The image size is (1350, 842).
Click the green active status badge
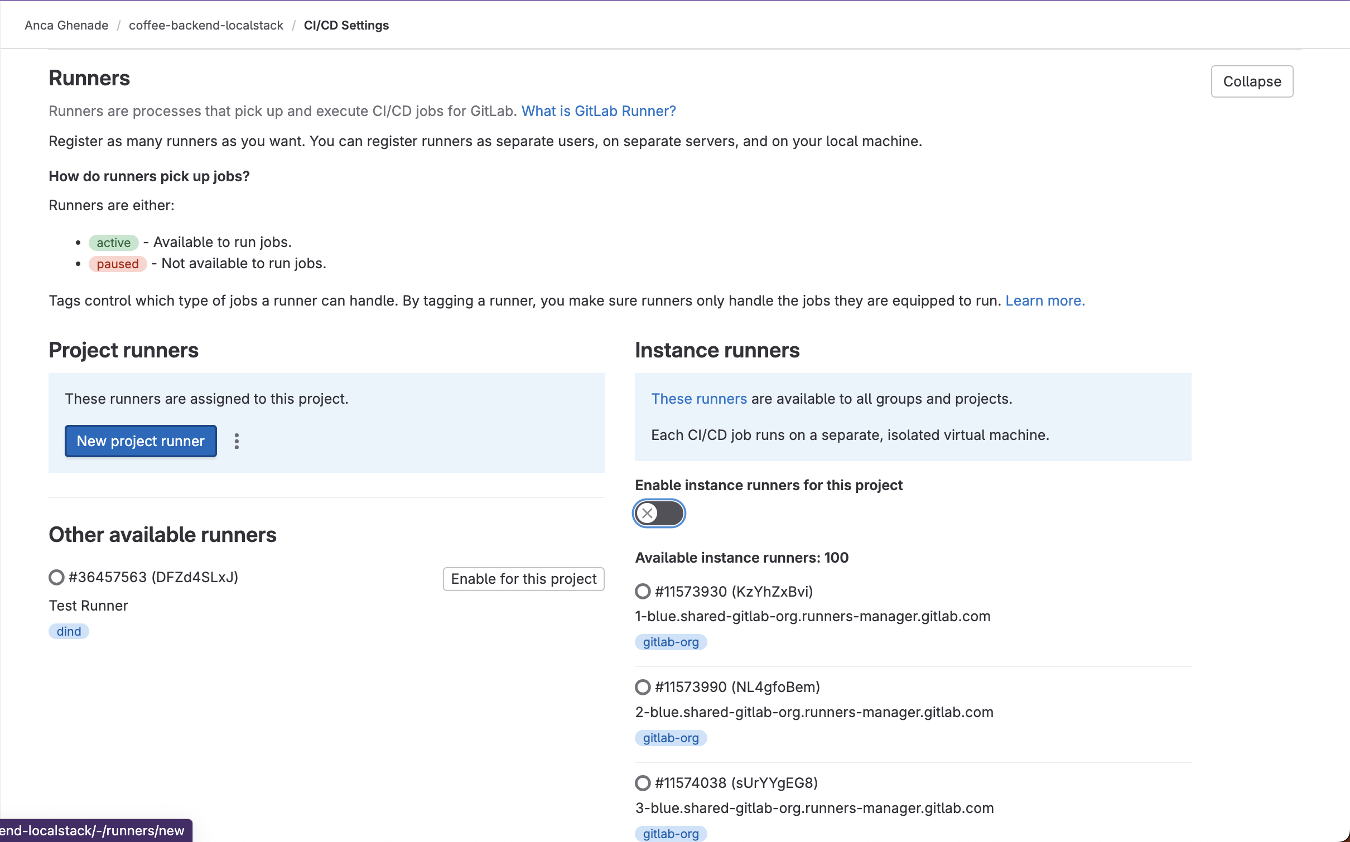(x=113, y=243)
